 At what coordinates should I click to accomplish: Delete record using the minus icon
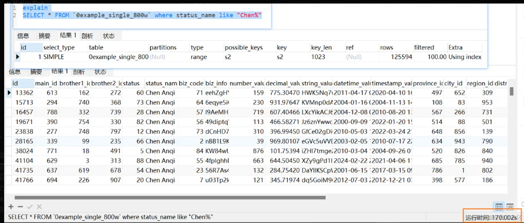point(21,207)
